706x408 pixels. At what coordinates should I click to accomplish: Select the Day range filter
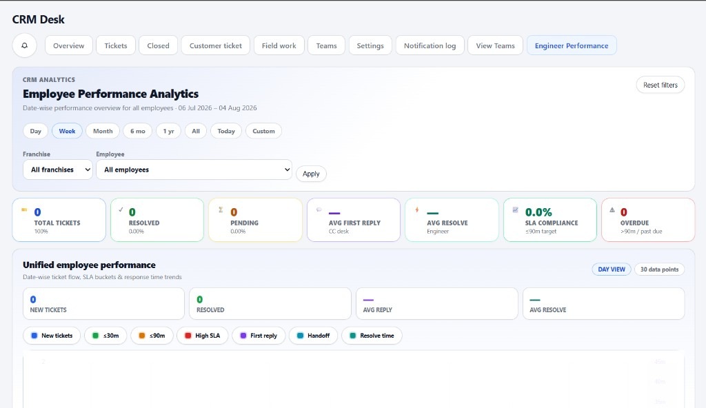36,131
